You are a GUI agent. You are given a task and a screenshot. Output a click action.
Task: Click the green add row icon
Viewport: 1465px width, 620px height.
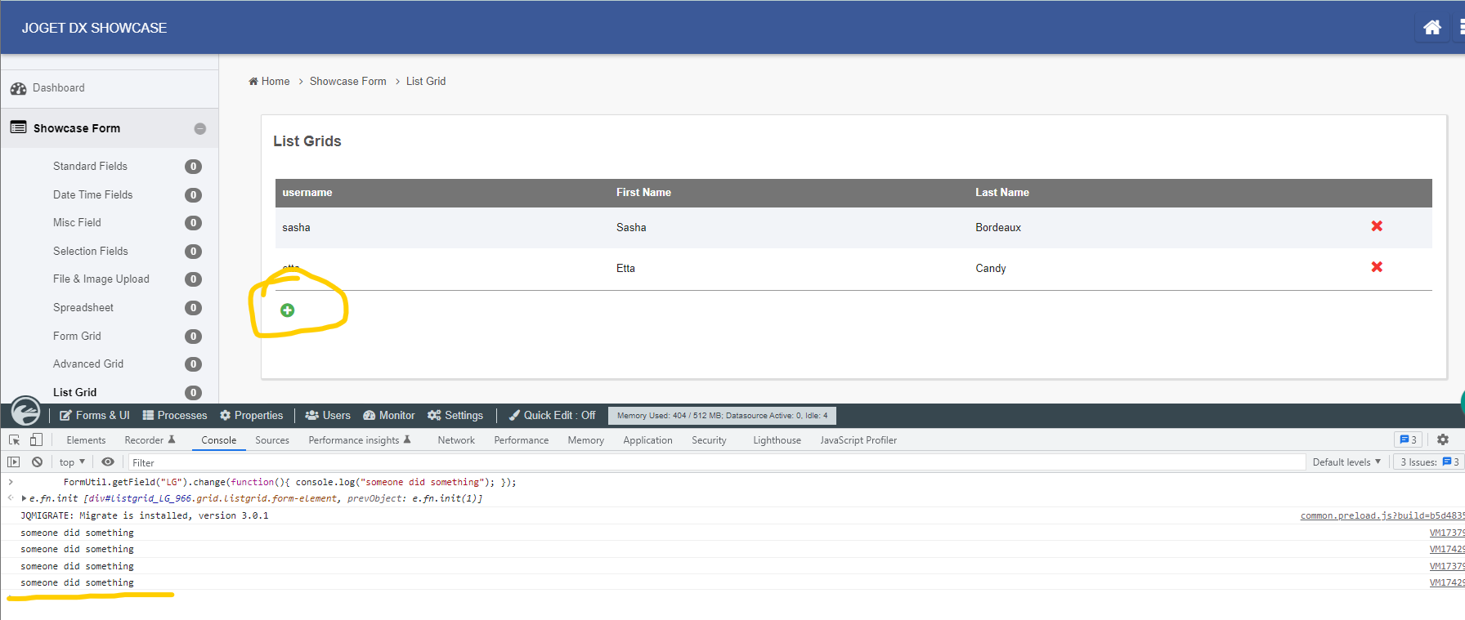(288, 310)
